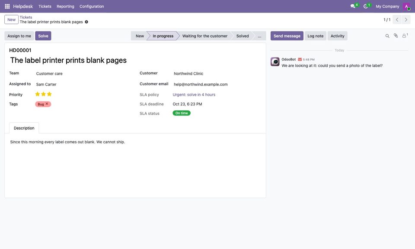The image size is (415, 249).
Task: Create a new ticket with New button
Action: (x=11, y=19)
